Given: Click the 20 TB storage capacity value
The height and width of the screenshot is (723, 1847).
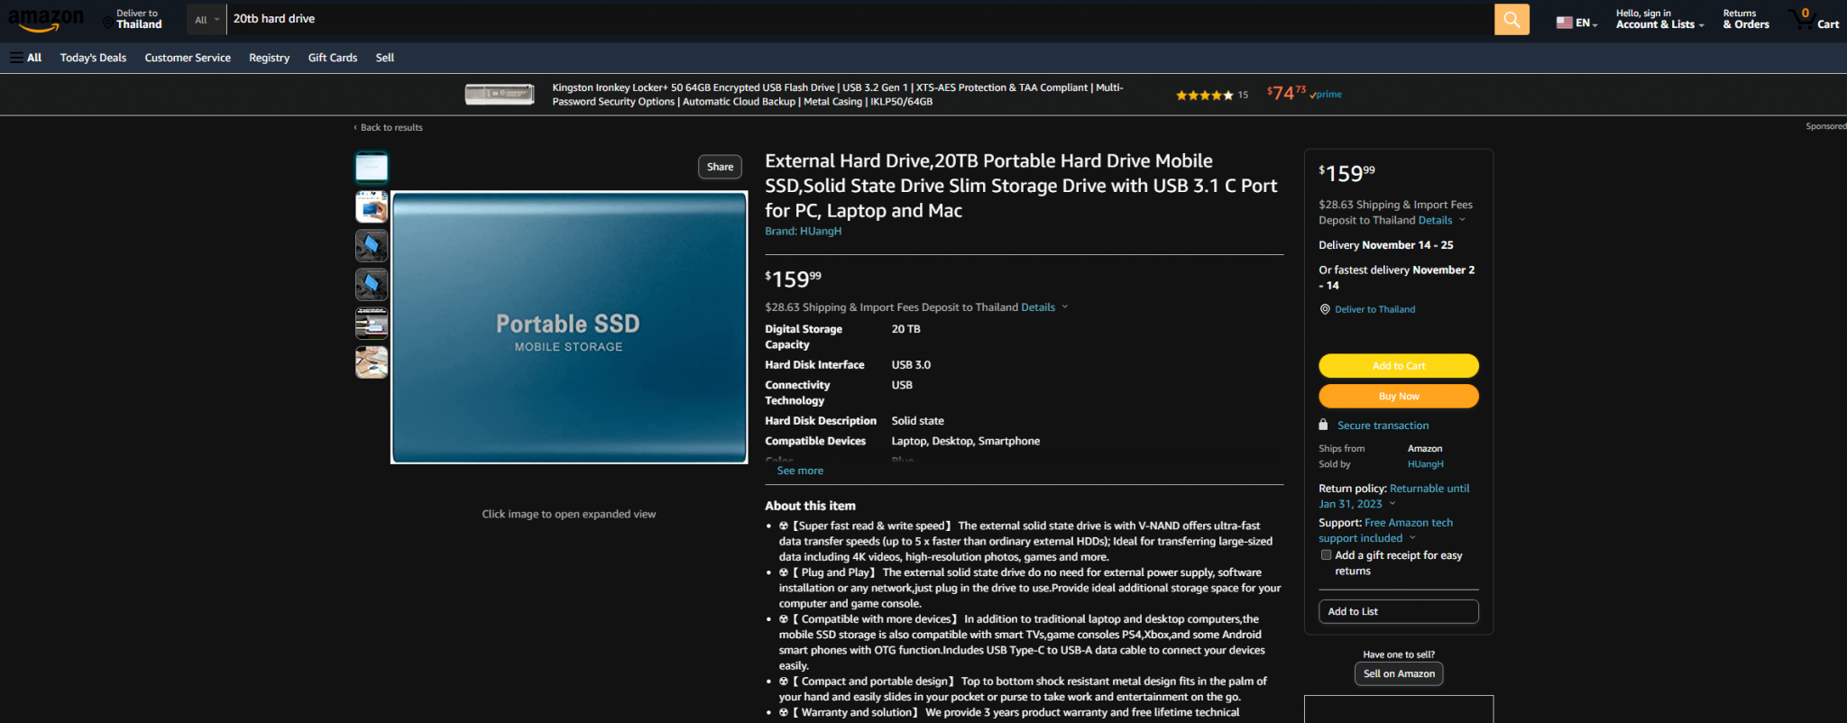Looking at the screenshot, I should (x=905, y=329).
